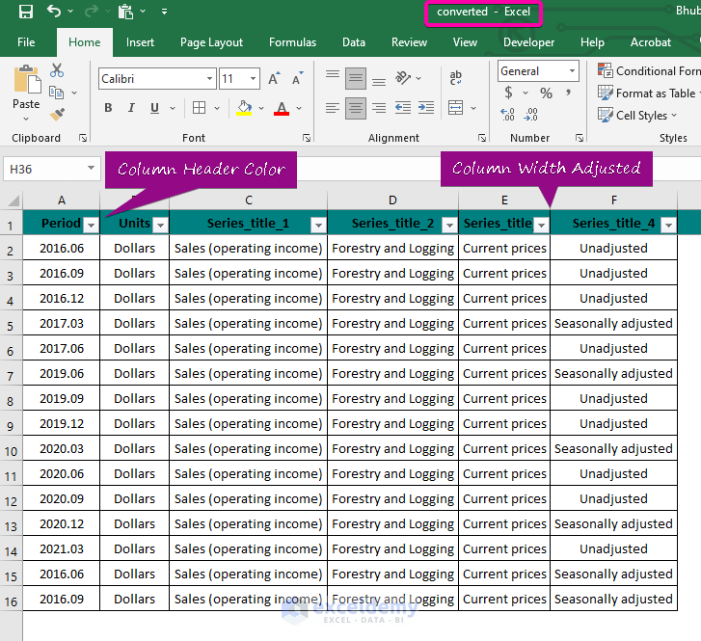This screenshot has height=641, width=701.
Task: Click the Merge & Center icon
Action: (455, 108)
